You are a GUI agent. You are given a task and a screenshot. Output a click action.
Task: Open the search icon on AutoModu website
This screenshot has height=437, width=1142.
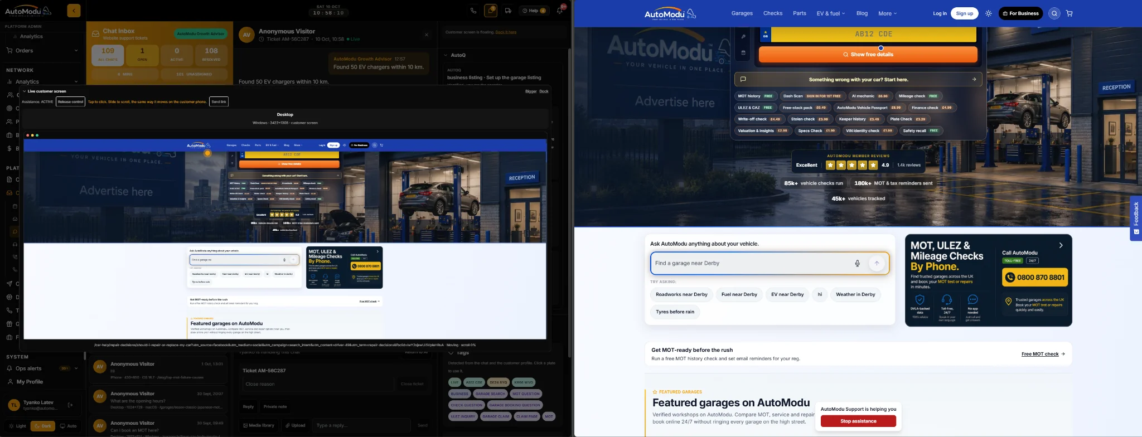(x=1054, y=13)
